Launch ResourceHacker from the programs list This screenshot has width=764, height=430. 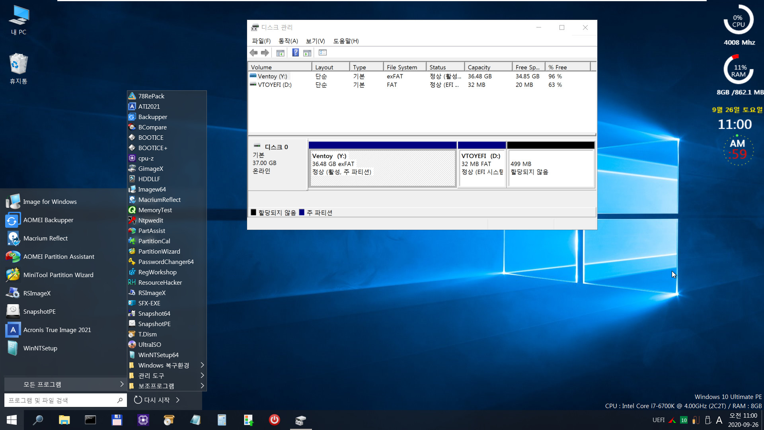(167, 282)
